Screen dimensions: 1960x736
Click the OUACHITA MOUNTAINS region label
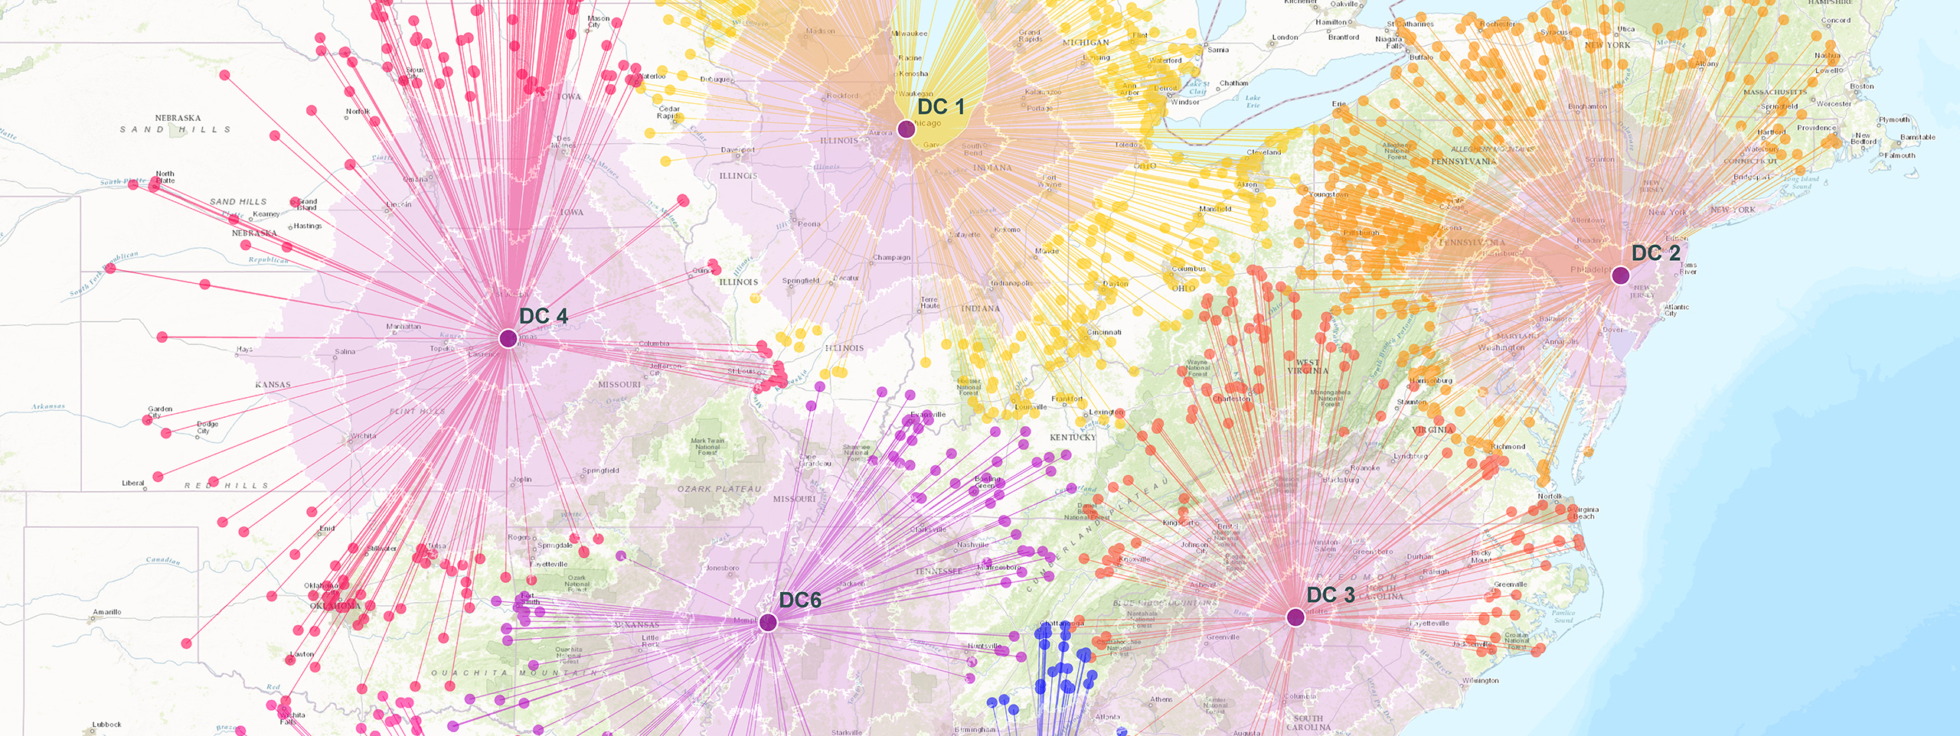click(x=518, y=673)
